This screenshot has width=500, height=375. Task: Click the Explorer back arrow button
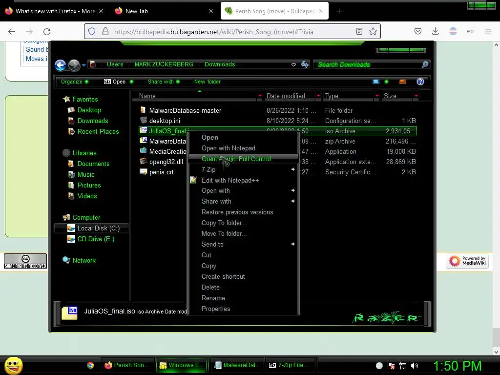60,65
